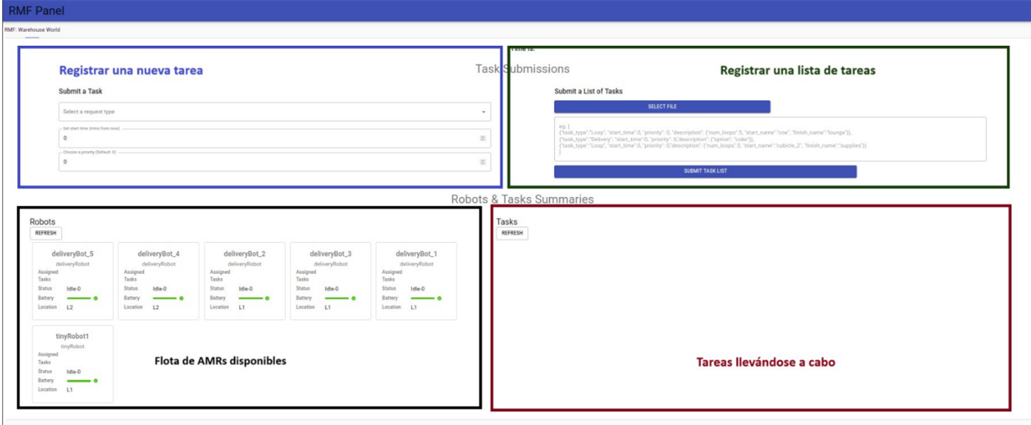Click the deliveryBot_2 card name
Screen dimensions: 1031x425
[244, 254]
